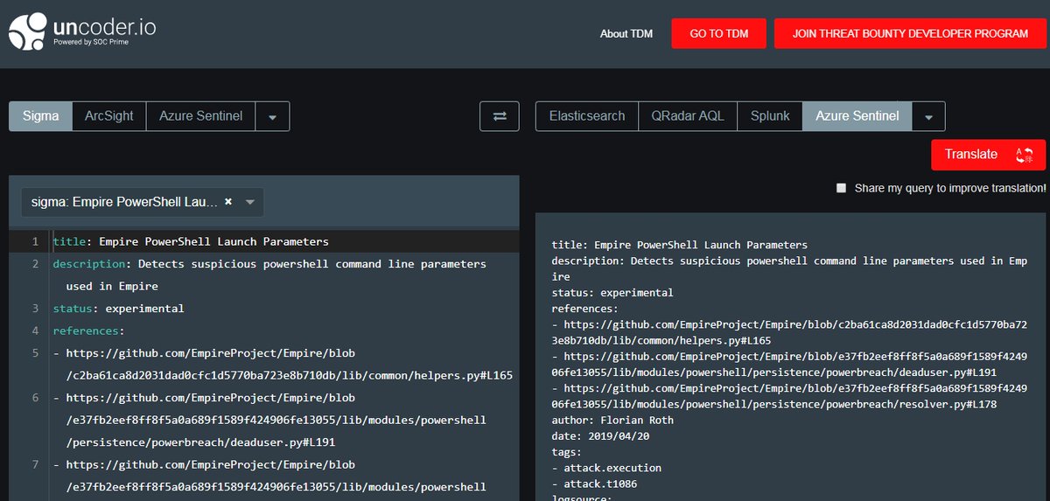This screenshot has width=1050, height=501.
Task: Click line number 7 in editor gutter
Action: click(x=34, y=465)
